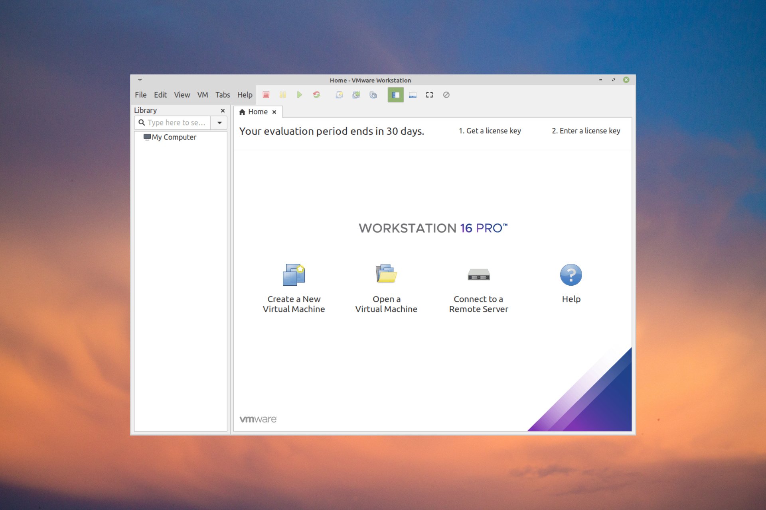766x510 pixels.
Task: Maximize the VMware Workstation window
Action: pos(613,80)
